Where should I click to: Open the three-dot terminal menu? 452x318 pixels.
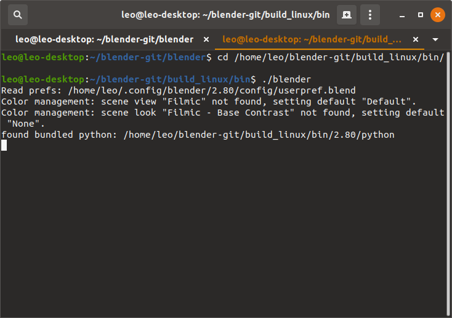[370, 15]
